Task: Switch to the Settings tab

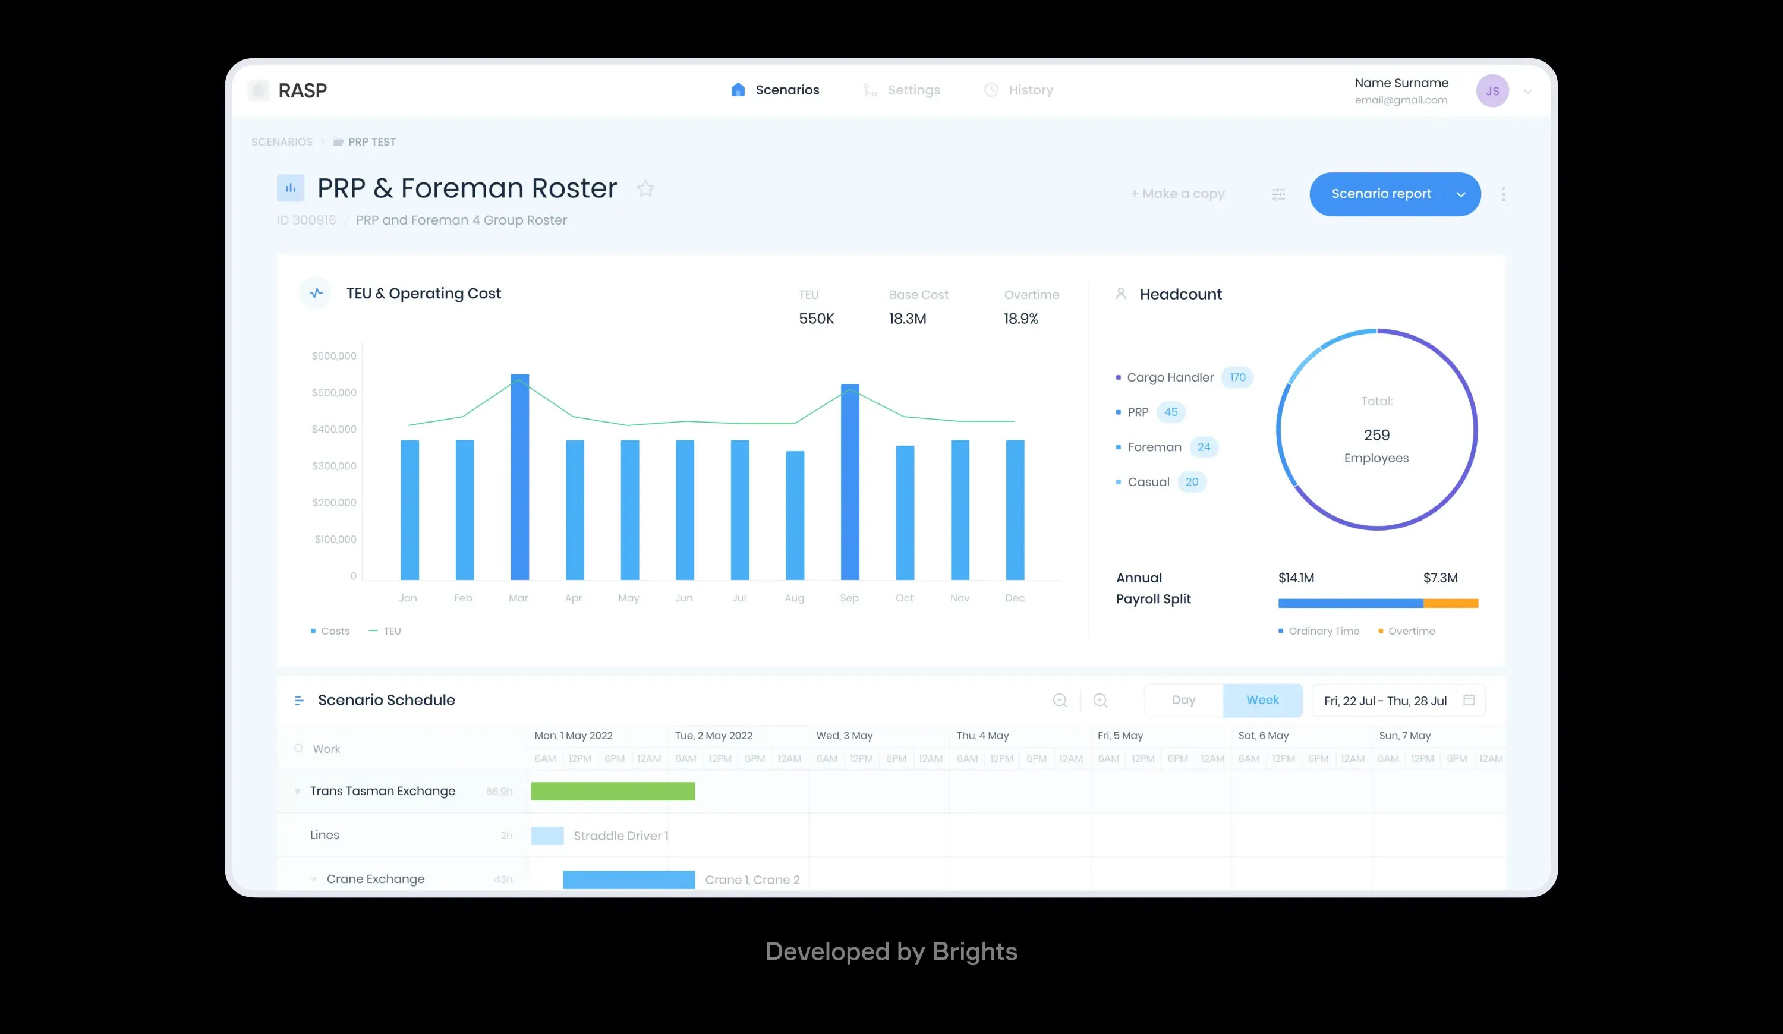Action: click(x=902, y=90)
